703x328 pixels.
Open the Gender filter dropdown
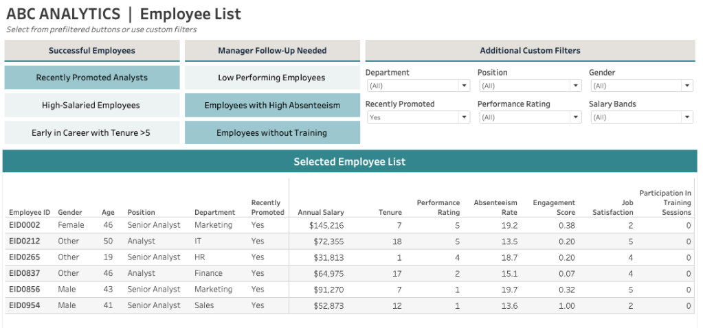click(640, 86)
